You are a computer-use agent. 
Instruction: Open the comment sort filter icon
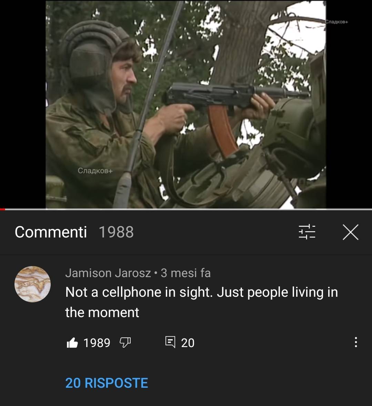[x=307, y=232]
